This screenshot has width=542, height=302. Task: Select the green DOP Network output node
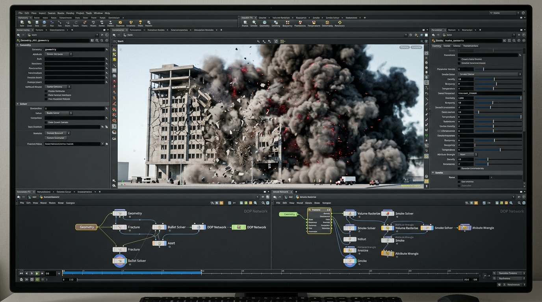[239, 227]
